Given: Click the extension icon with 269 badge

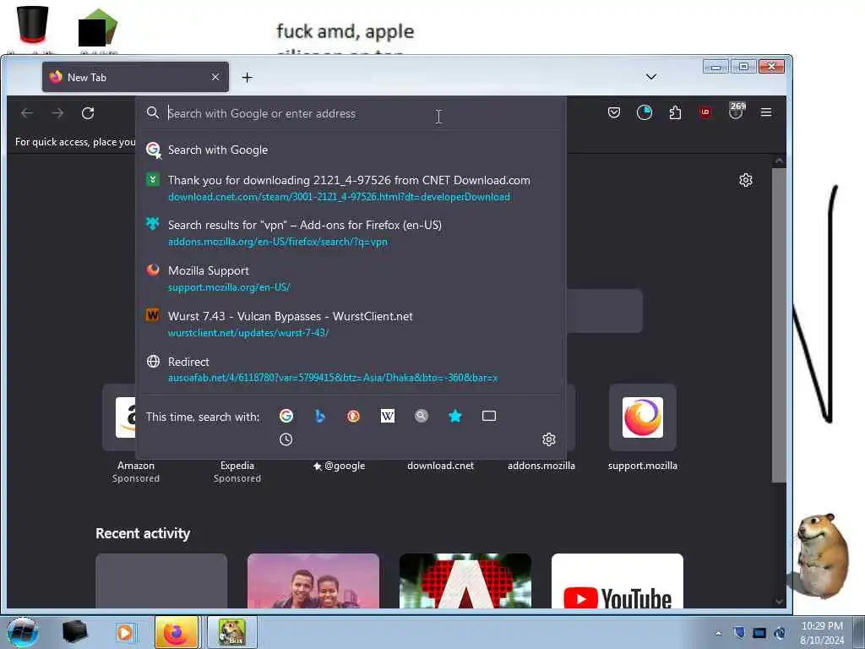Looking at the screenshot, I should [x=737, y=111].
